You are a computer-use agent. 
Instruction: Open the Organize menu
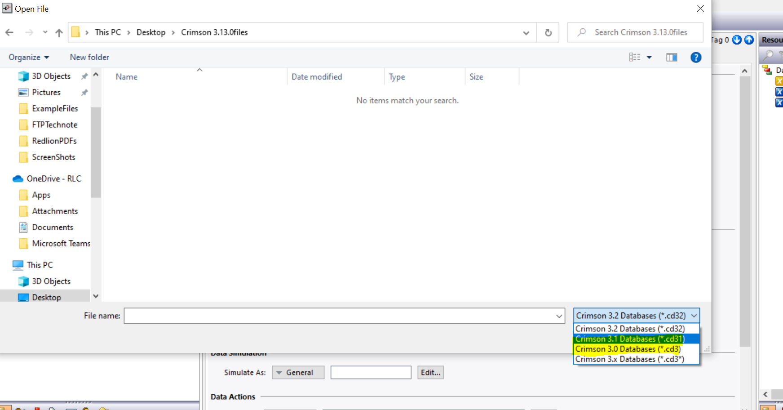[29, 57]
